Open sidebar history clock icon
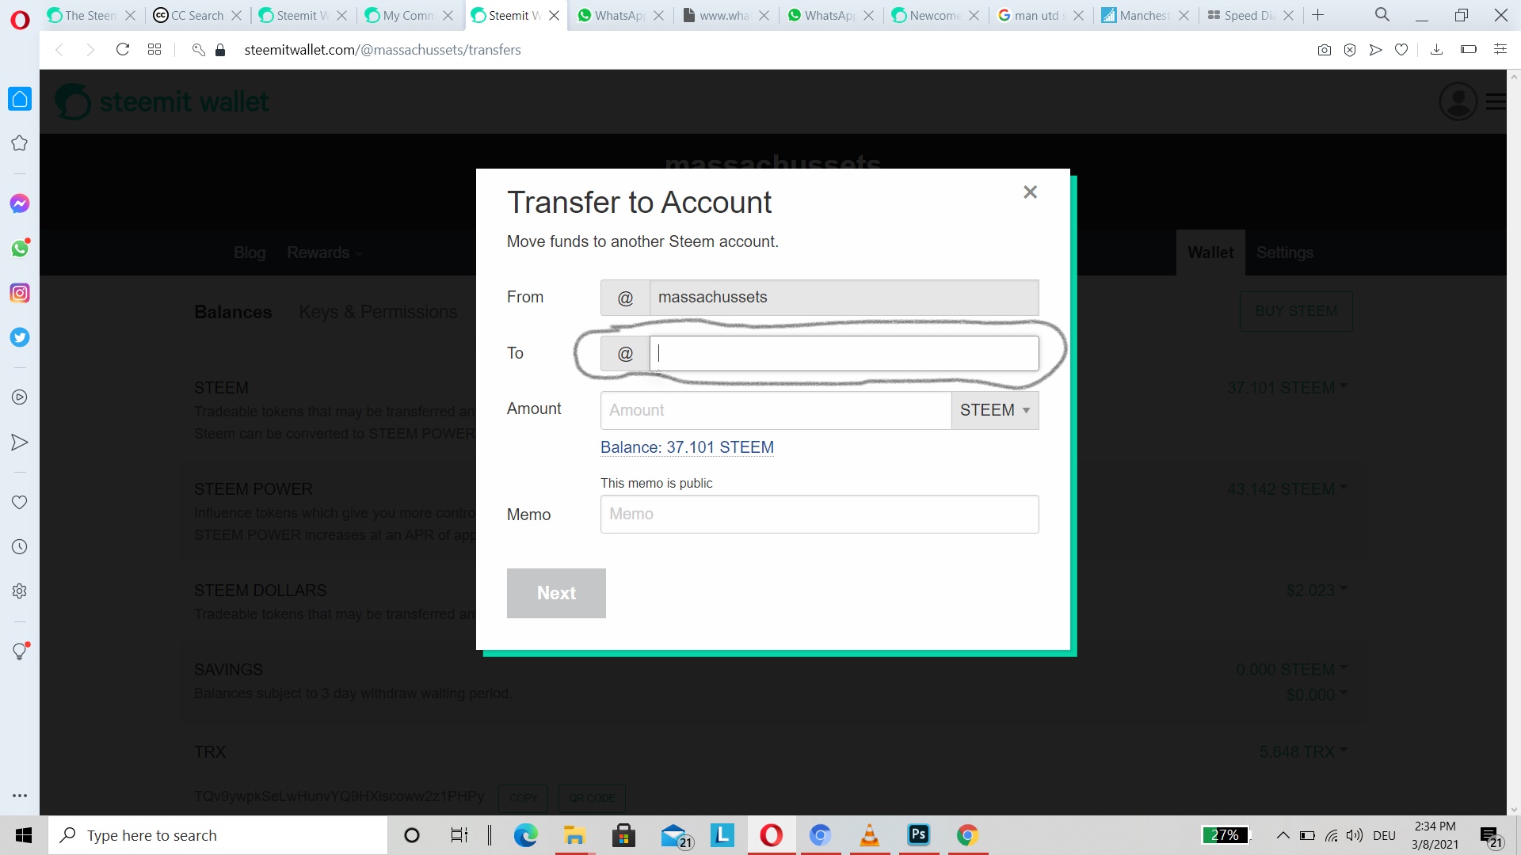 tap(20, 547)
